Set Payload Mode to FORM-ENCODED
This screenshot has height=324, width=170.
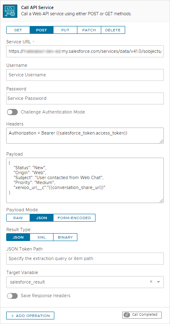pyautogui.click(x=75, y=218)
